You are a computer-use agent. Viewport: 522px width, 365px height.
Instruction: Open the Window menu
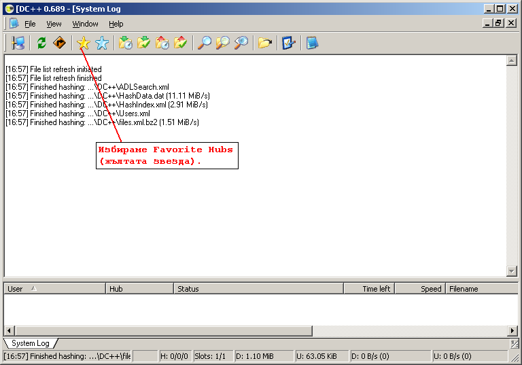(85, 24)
